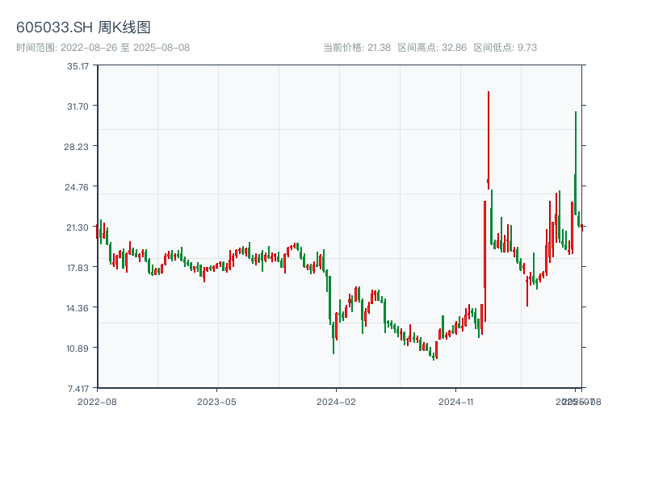Click the 2024-11 date axis label
646x484 pixels.
pyautogui.click(x=457, y=401)
